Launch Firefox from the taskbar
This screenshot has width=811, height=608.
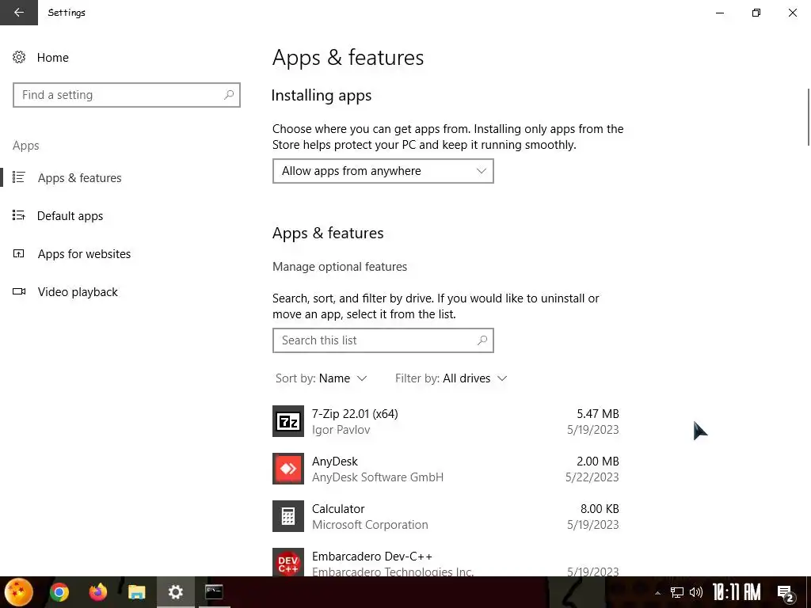97,592
